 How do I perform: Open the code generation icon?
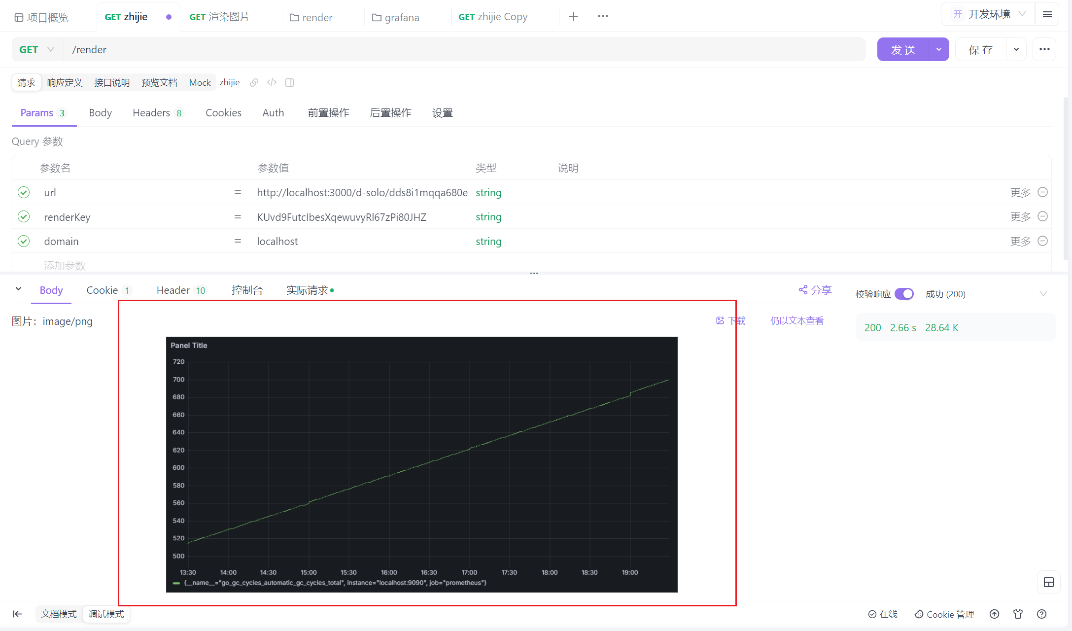272,82
